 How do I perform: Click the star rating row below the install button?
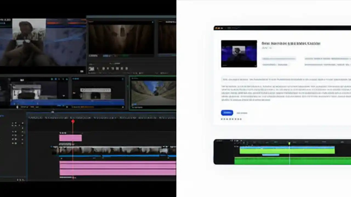coord(231,119)
